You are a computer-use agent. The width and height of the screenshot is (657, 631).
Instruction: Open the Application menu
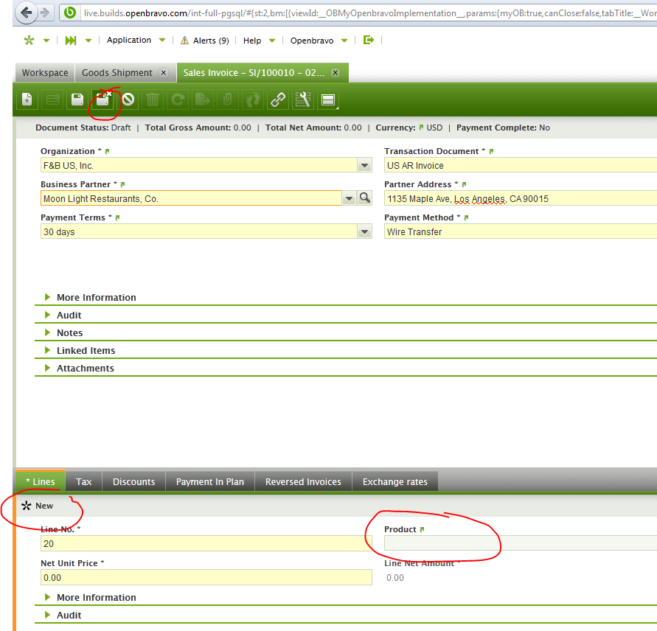129,41
